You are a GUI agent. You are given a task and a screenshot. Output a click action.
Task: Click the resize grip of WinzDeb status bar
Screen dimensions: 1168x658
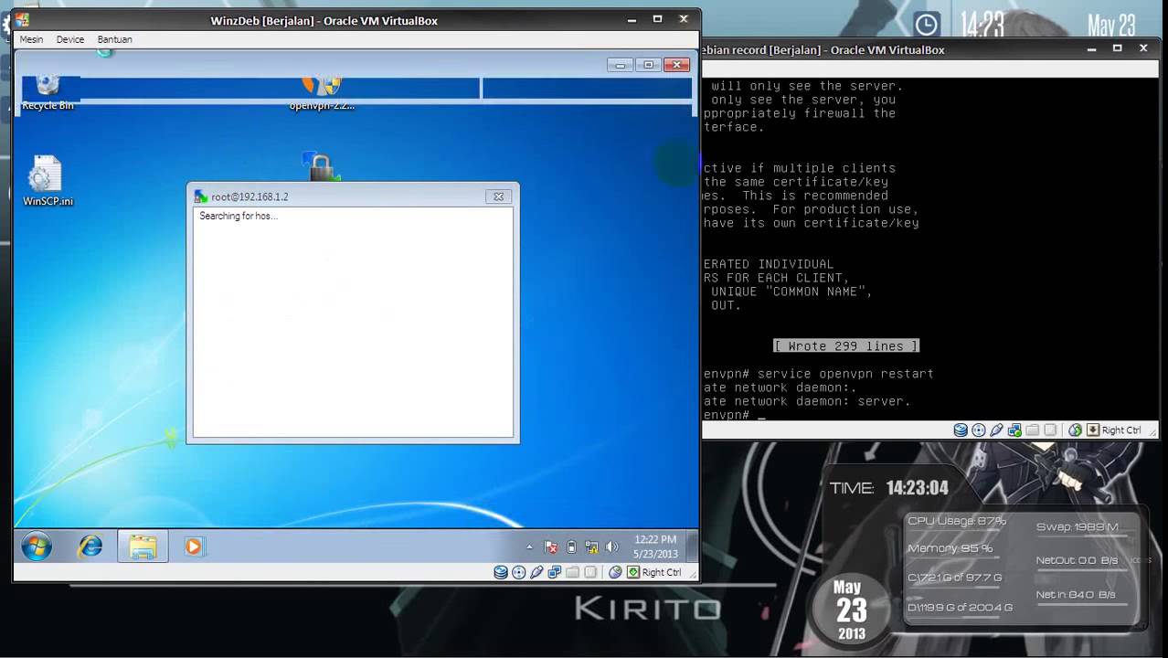click(694, 574)
